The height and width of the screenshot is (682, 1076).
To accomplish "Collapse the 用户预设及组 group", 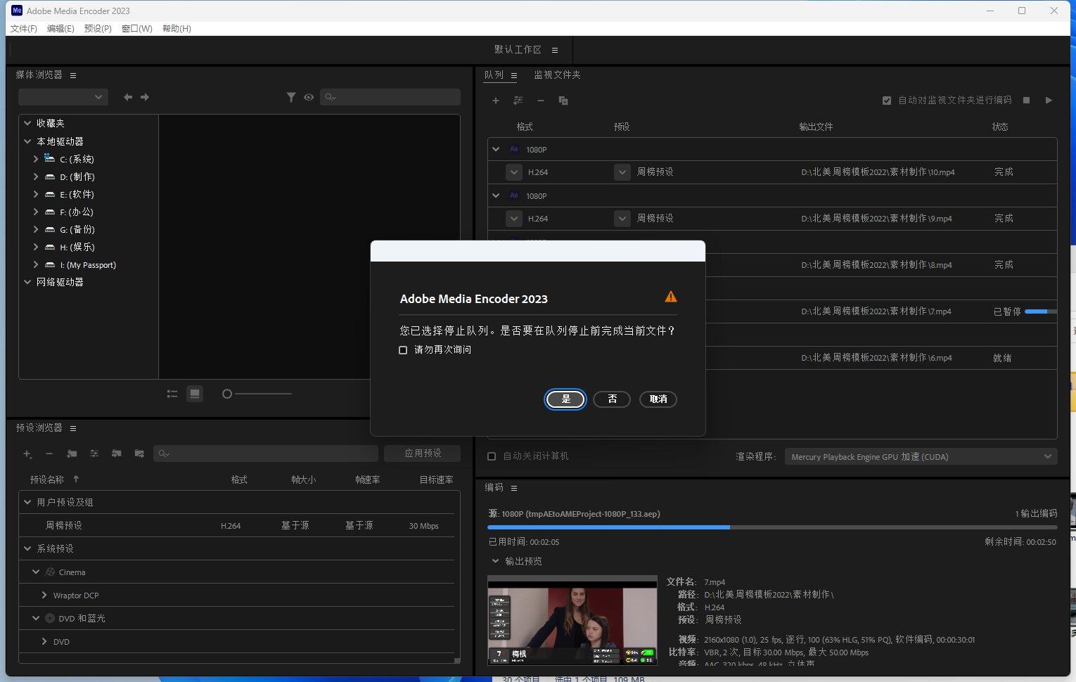I will (27, 502).
